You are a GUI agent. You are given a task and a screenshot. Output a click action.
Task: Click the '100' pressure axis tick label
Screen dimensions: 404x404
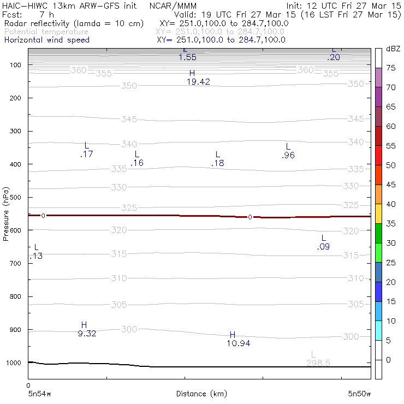click(x=15, y=65)
